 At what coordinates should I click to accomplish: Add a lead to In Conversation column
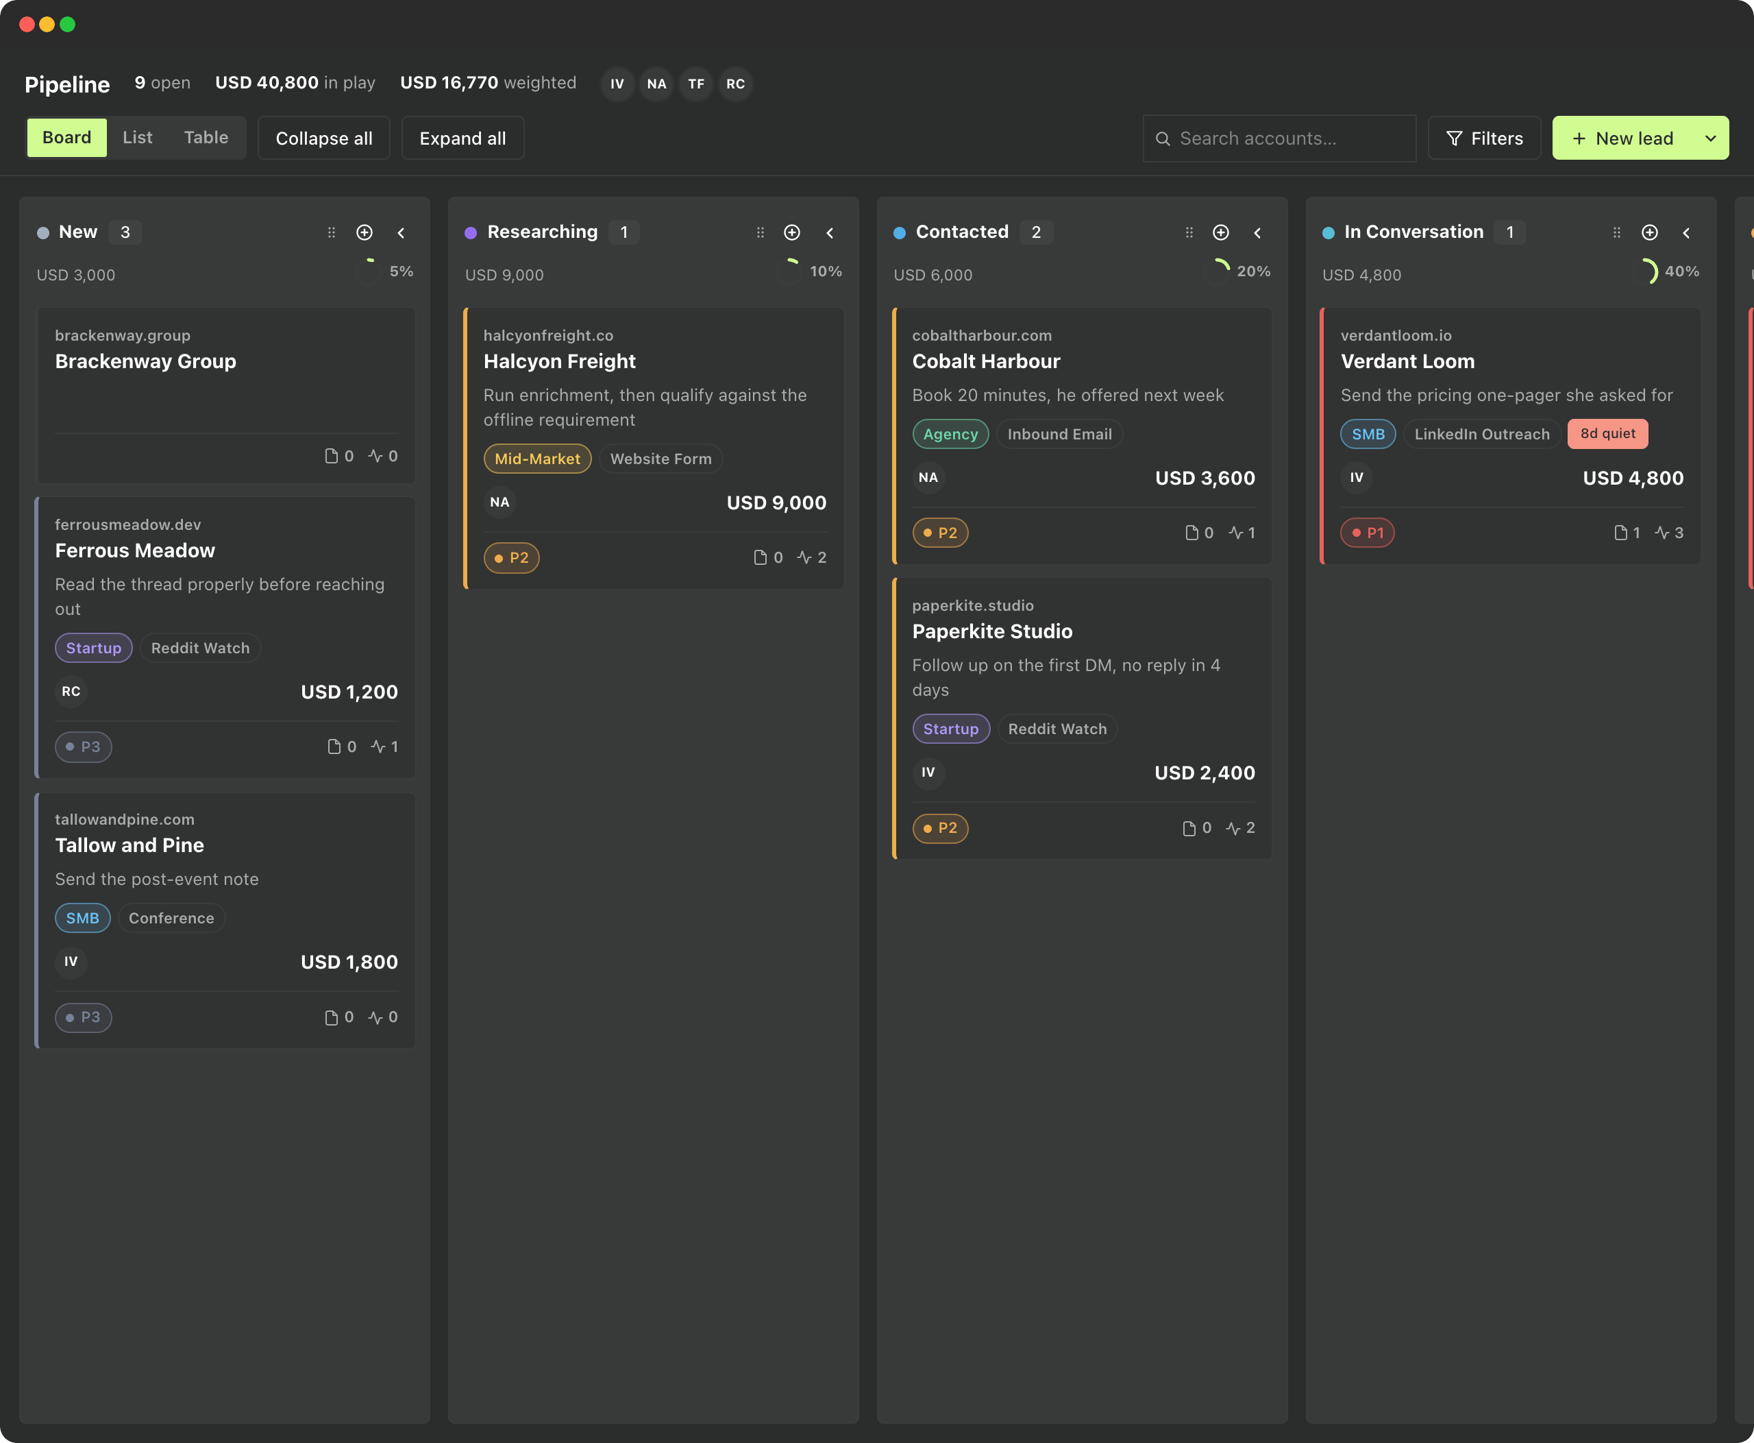point(1649,233)
